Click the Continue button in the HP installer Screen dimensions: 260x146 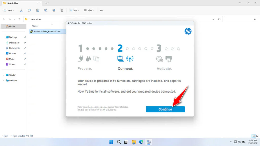(165, 109)
